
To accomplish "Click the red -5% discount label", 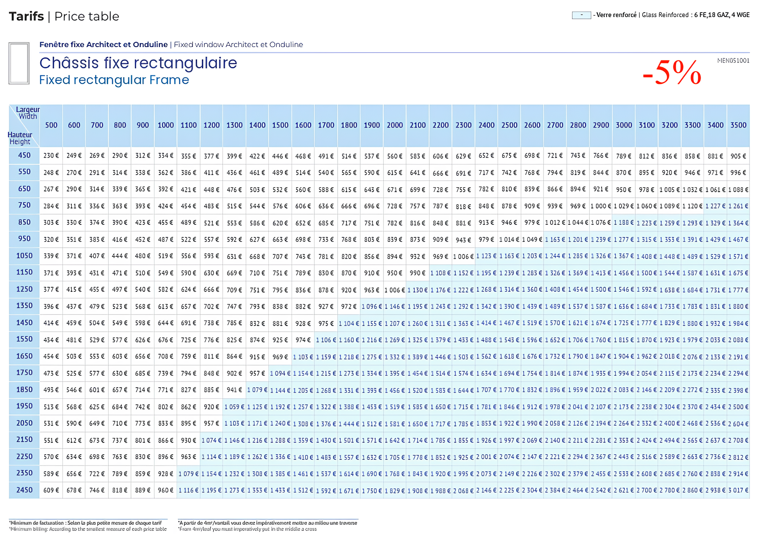I will pos(672,73).
